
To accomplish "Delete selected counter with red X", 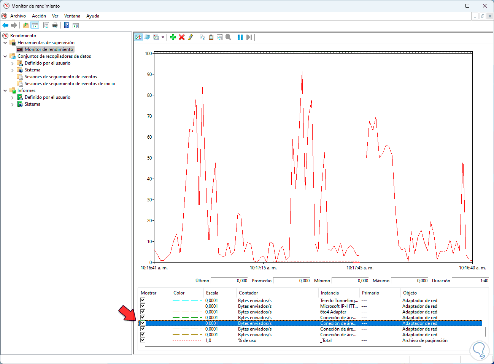I will [x=182, y=37].
